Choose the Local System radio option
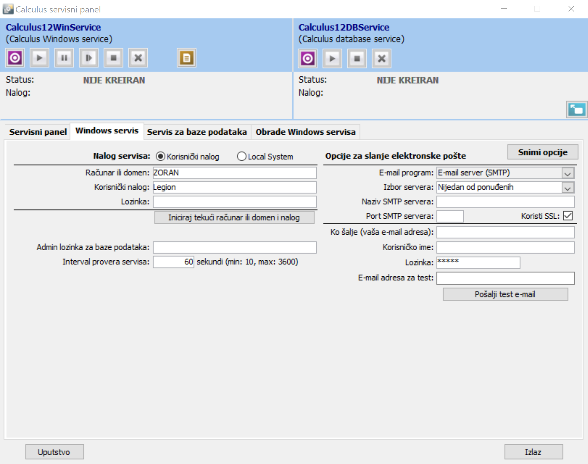This screenshot has width=588, height=464. click(x=241, y=156)
